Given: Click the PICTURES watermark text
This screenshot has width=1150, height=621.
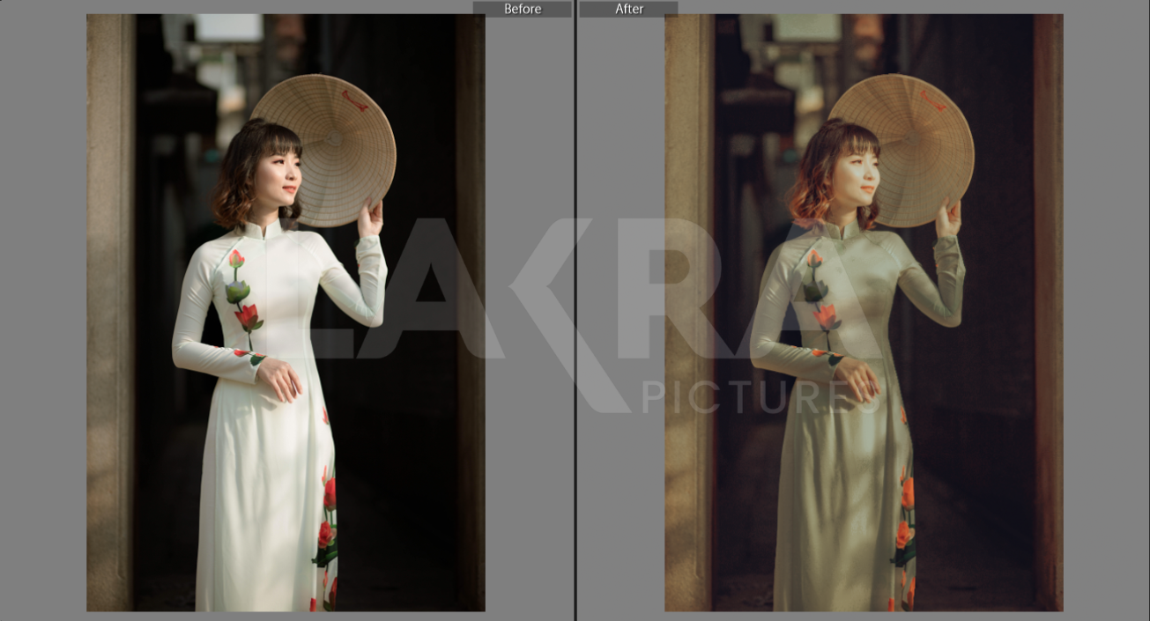Looking at the screenshot, I should click(x=762, y=396).
